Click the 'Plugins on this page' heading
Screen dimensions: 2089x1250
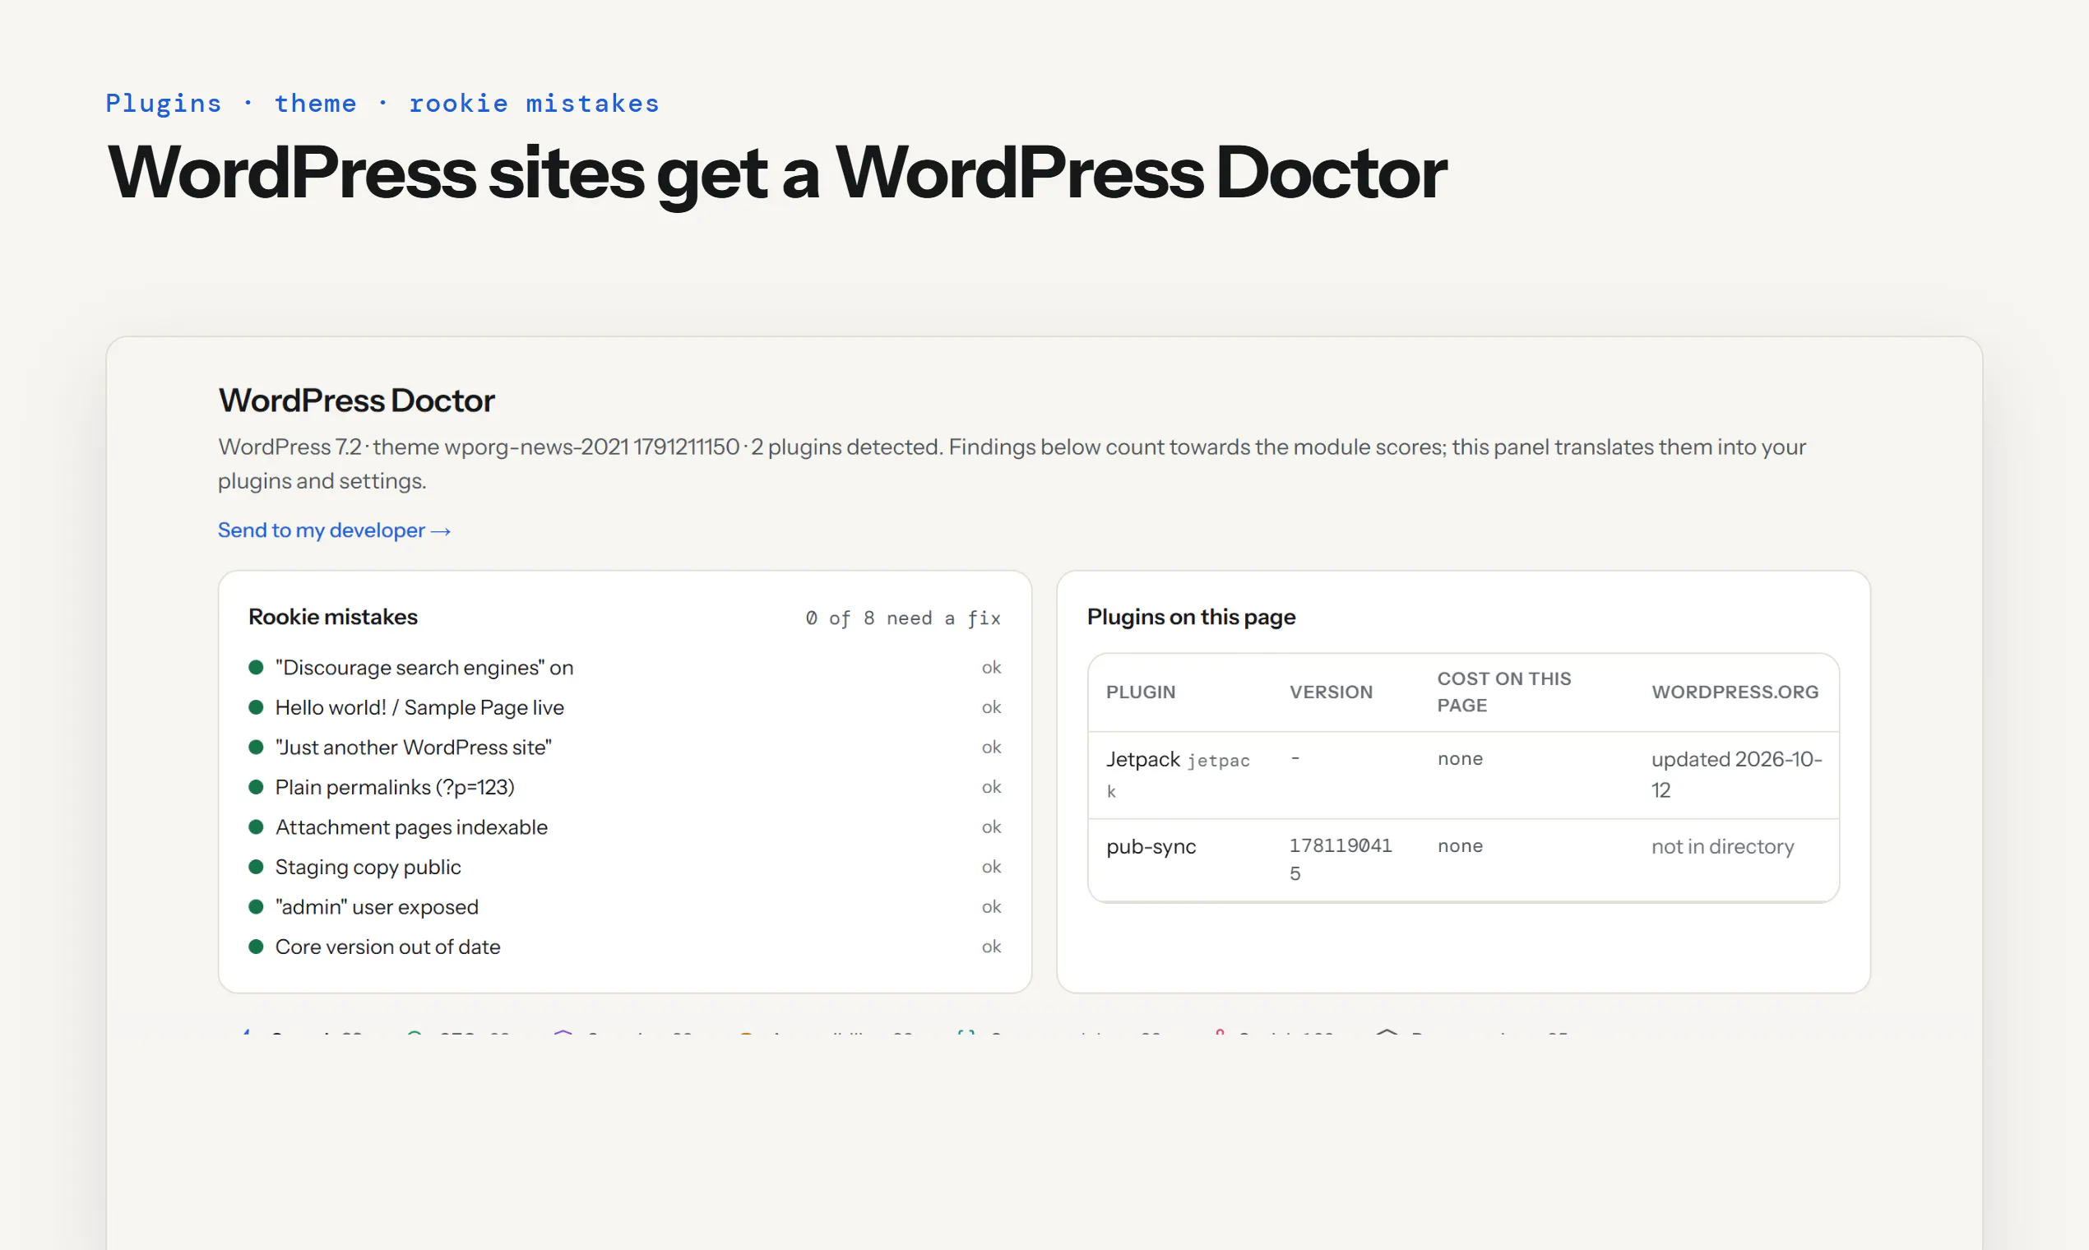(1191, 617)
